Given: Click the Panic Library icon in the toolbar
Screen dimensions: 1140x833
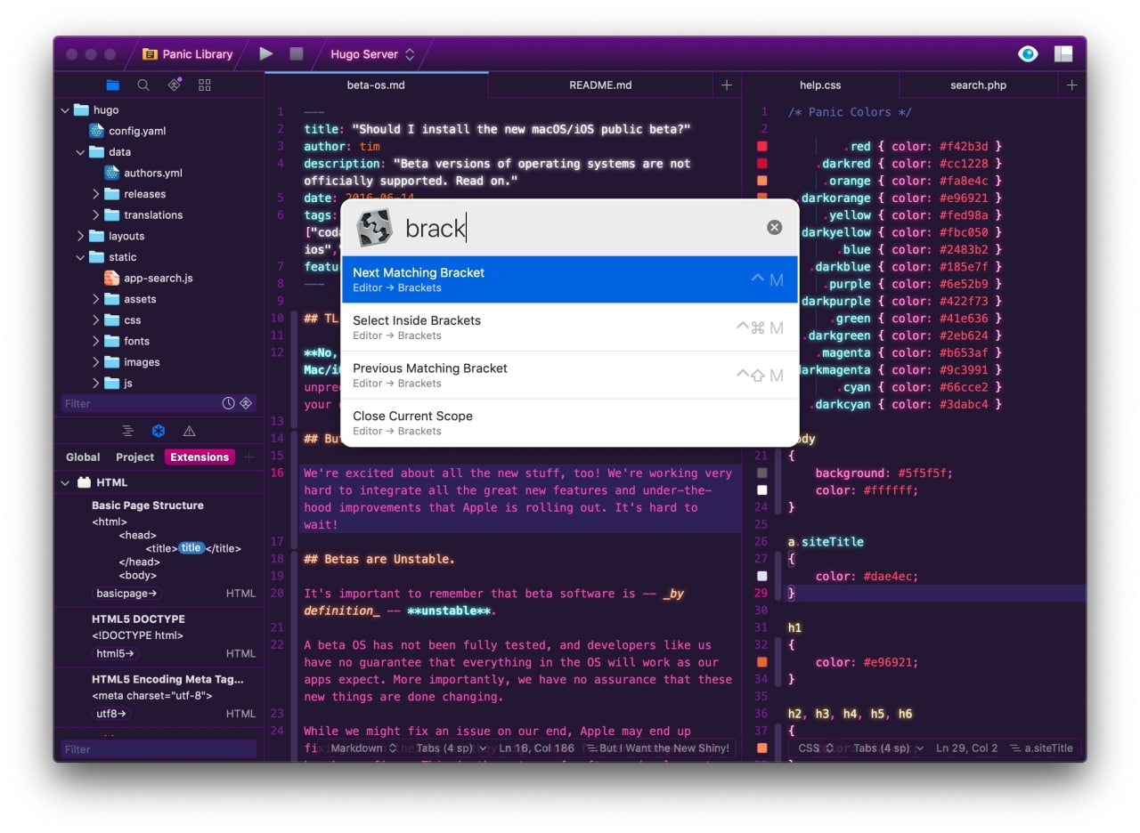Looking at the screenshot, I should tap(151, 54).
